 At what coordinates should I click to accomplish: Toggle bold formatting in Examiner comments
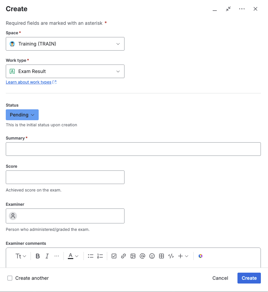coord(38,256)
